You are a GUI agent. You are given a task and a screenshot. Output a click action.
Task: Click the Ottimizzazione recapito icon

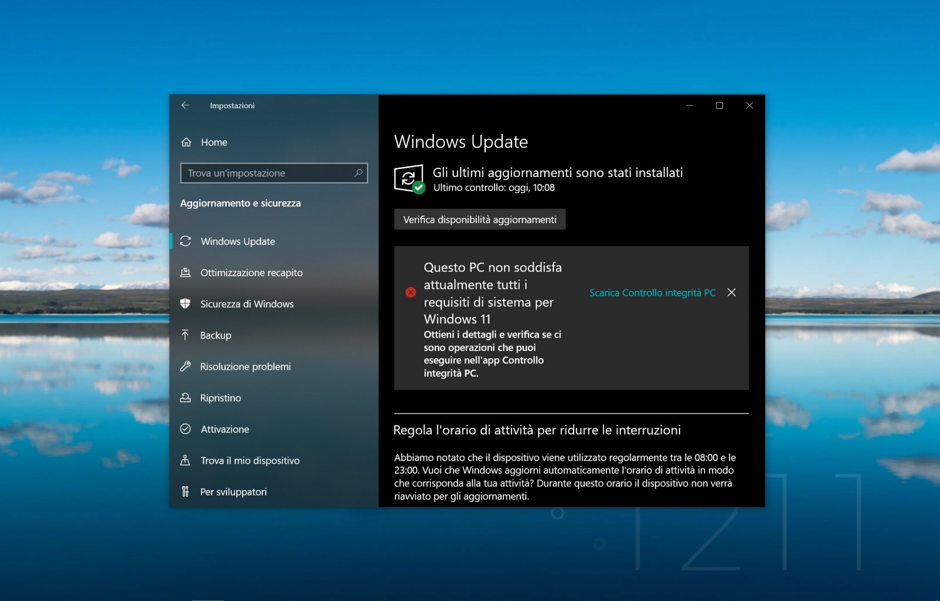(185, 273)
